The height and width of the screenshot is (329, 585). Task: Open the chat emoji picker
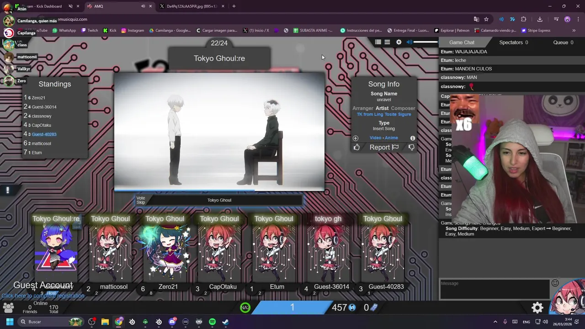coord(555,283)
